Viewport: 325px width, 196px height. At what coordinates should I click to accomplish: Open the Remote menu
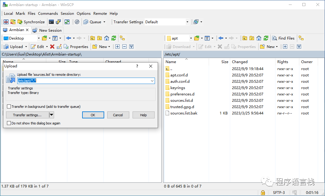[x=100, y=14]
